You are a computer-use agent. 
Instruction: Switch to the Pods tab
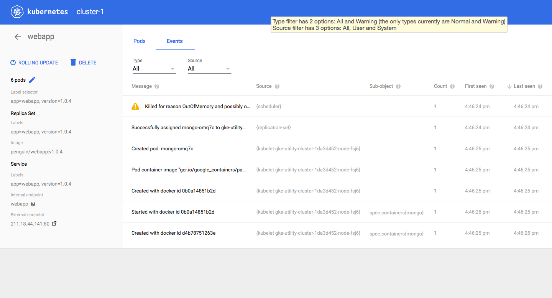coord(139,41)
